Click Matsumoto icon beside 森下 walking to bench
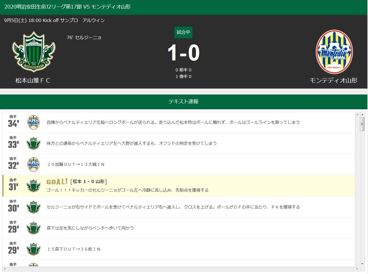 tap(34, 228)
